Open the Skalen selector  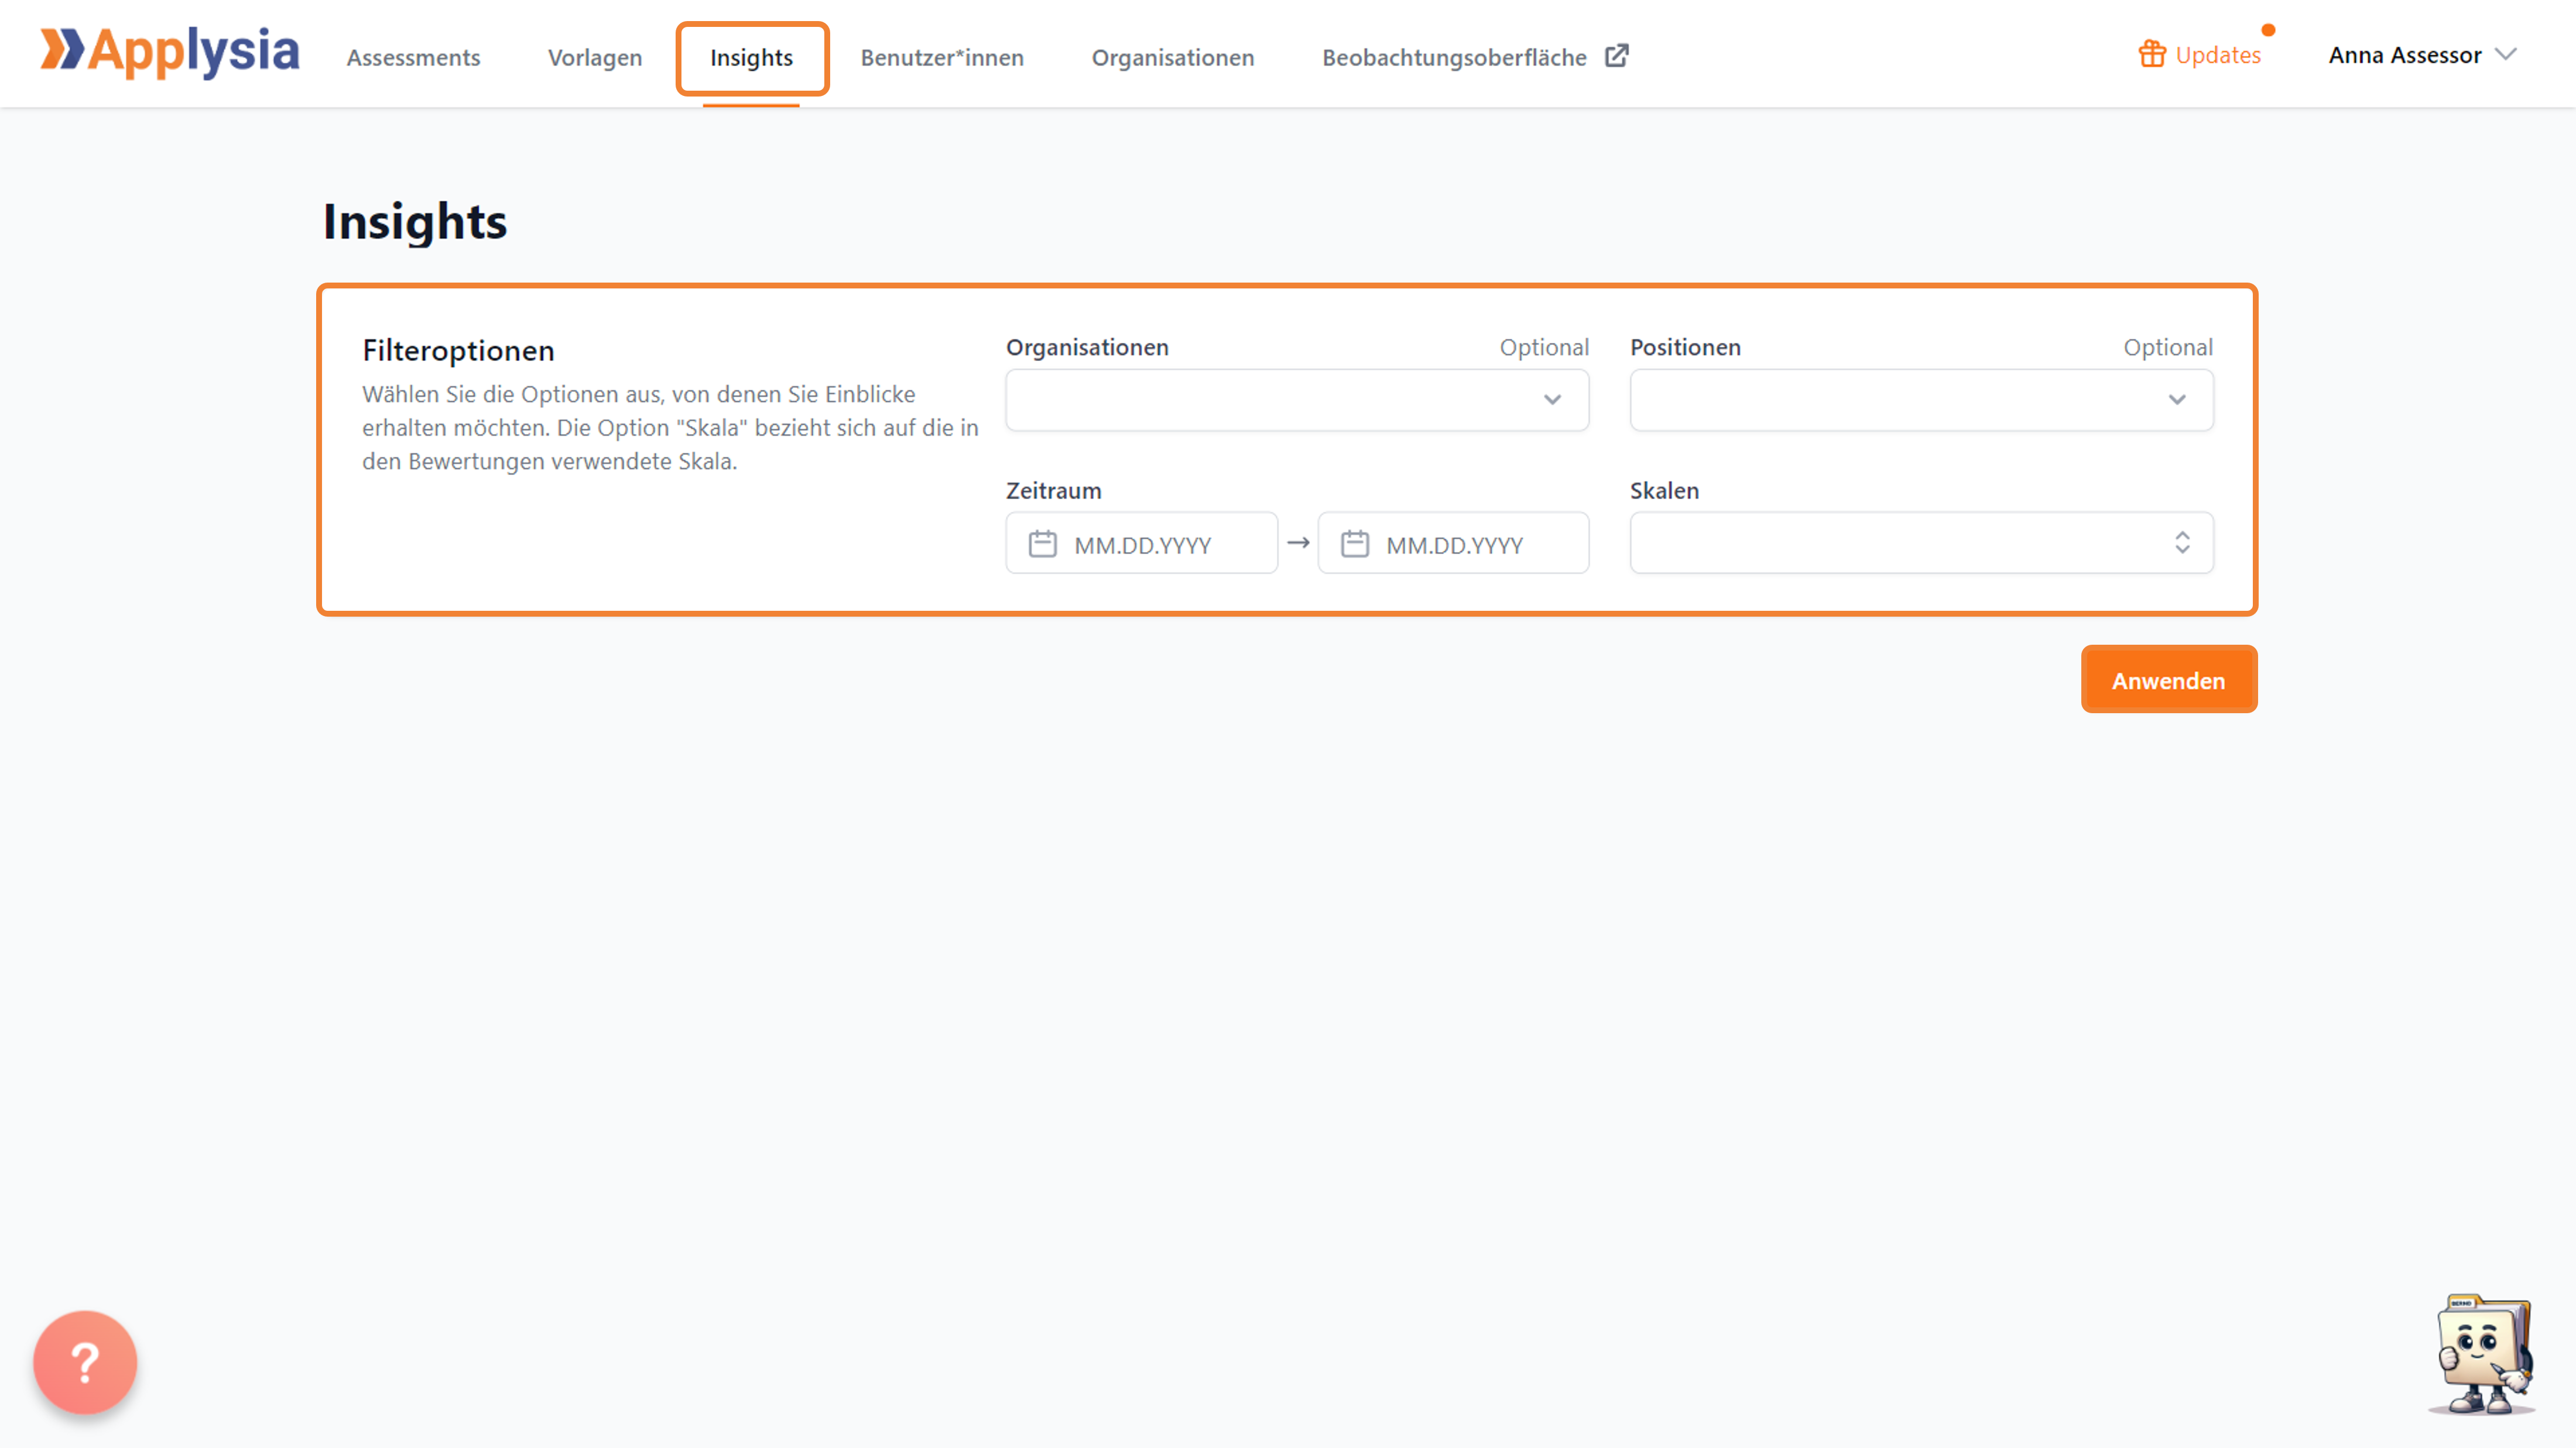(1921, 542)
